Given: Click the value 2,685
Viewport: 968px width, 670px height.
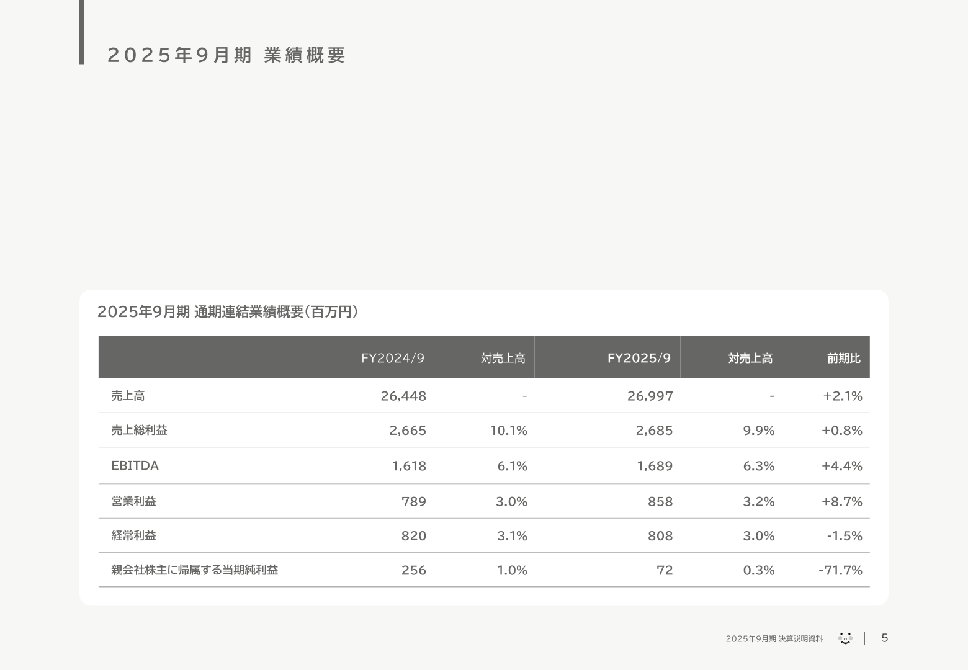Looking at the screenshot, I should (655, 430).
